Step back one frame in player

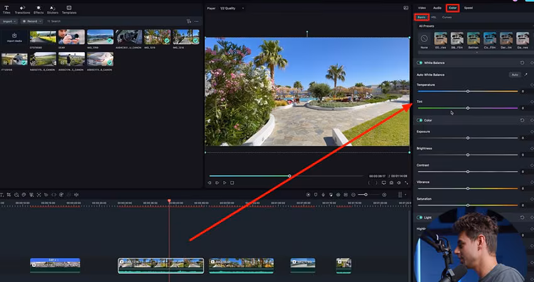tap(209, 183)
